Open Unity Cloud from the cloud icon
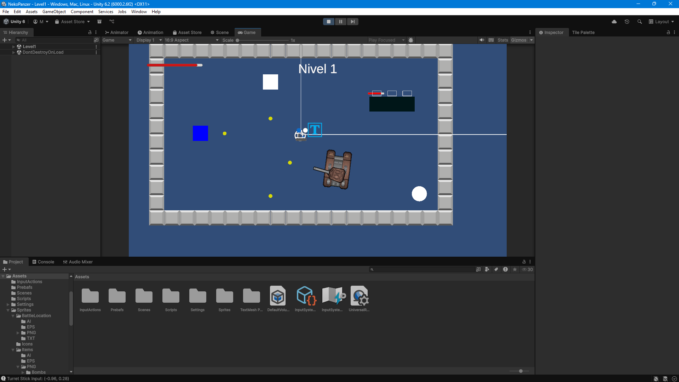Image resolution: width=679 pixels, height=382 pixels. (x=614, y=22)
